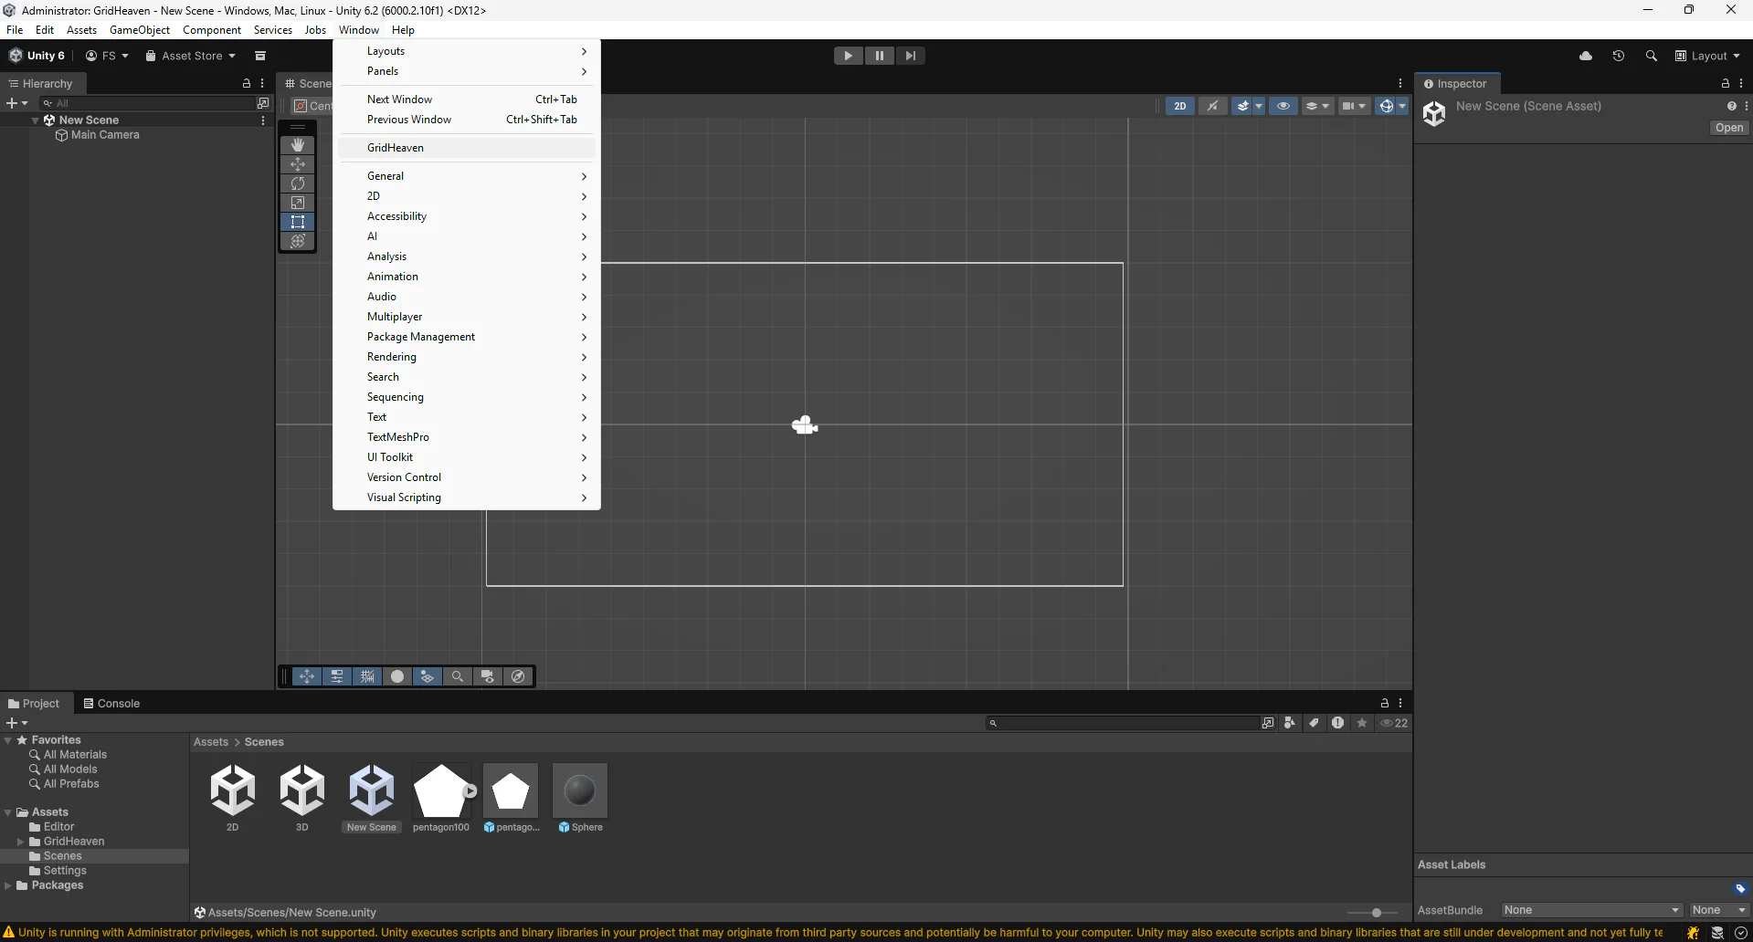Viewport: 1753px width, 942px height.
Task: Expand the Packages folder tree
Action: pyautogui.click(x=8, y=885)
